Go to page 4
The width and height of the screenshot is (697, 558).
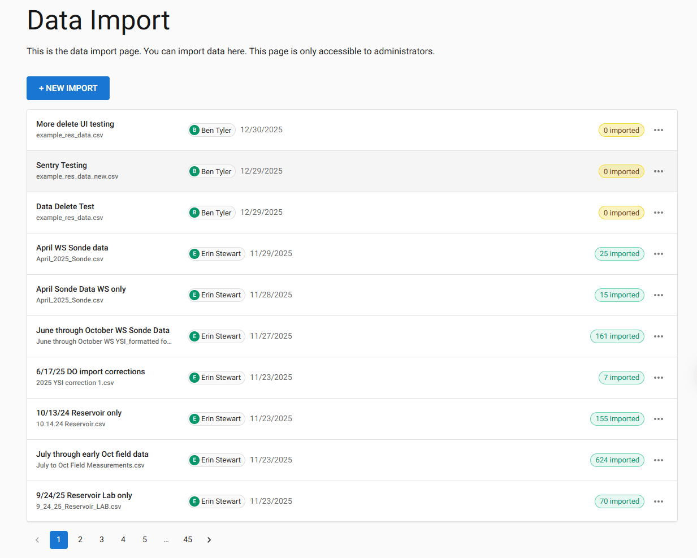(x=123, y=540)
